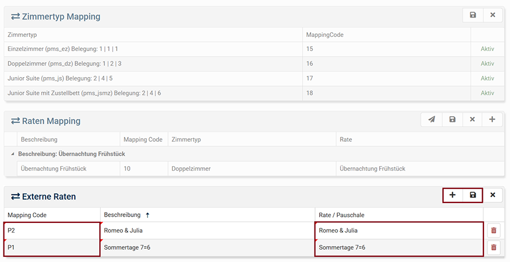Open Rate / Pauschale cell Sommertage 7=6

(399, 247)
